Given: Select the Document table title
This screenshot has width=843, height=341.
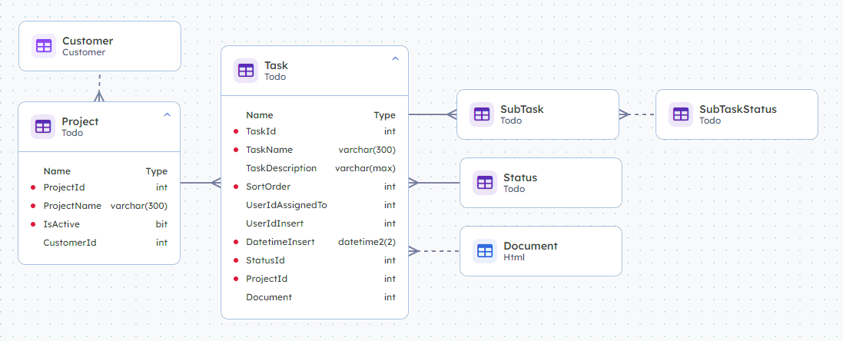Looking at the screenshot, I should click(531, 246).
